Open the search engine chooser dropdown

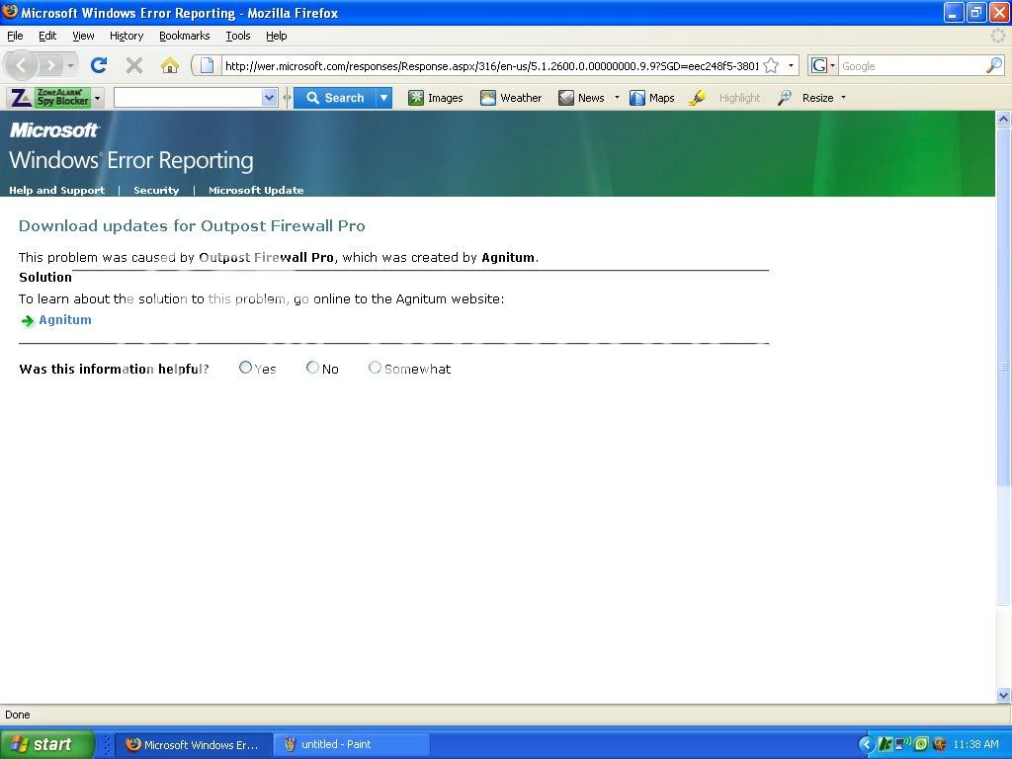(832, 65)
